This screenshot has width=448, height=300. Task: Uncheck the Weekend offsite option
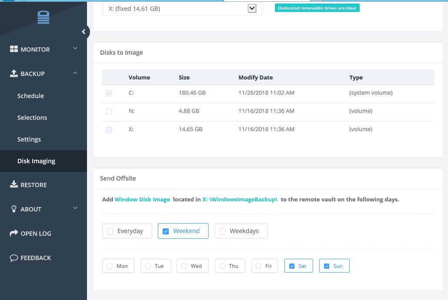tap(183, 231)
